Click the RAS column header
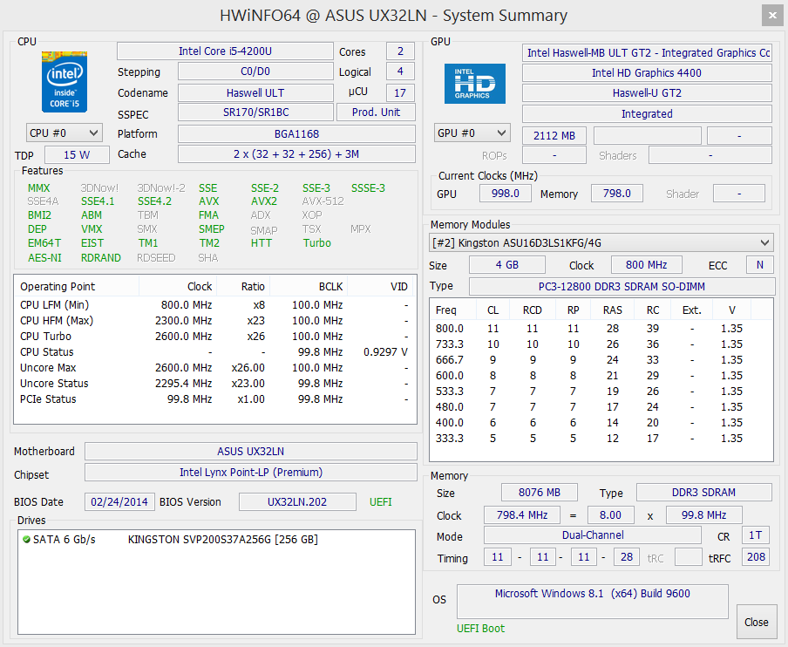Image resolution: width=788 pixels, height=647 pixels. coord(612,310)
